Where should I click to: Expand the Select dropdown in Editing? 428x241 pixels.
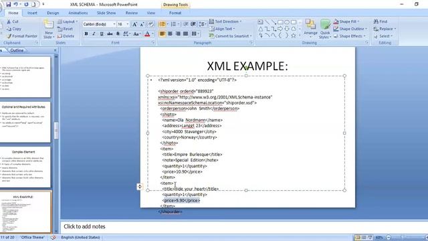tap(383, 36)
